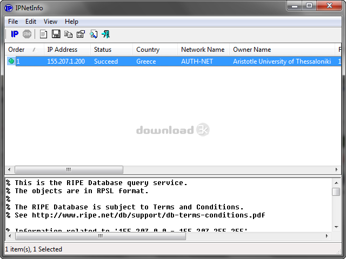Click the list's left scroll arrow
This screenshot has height=259, width=346.
click(x=9, y=169)
